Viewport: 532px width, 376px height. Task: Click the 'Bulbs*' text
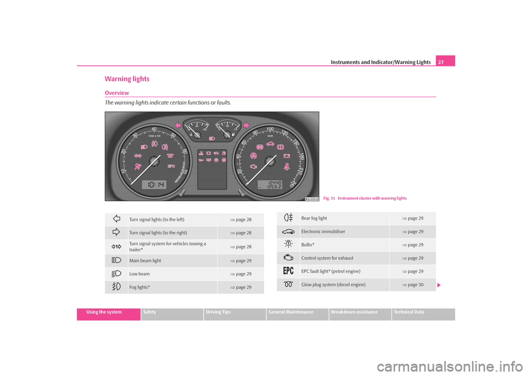point(308,245)
